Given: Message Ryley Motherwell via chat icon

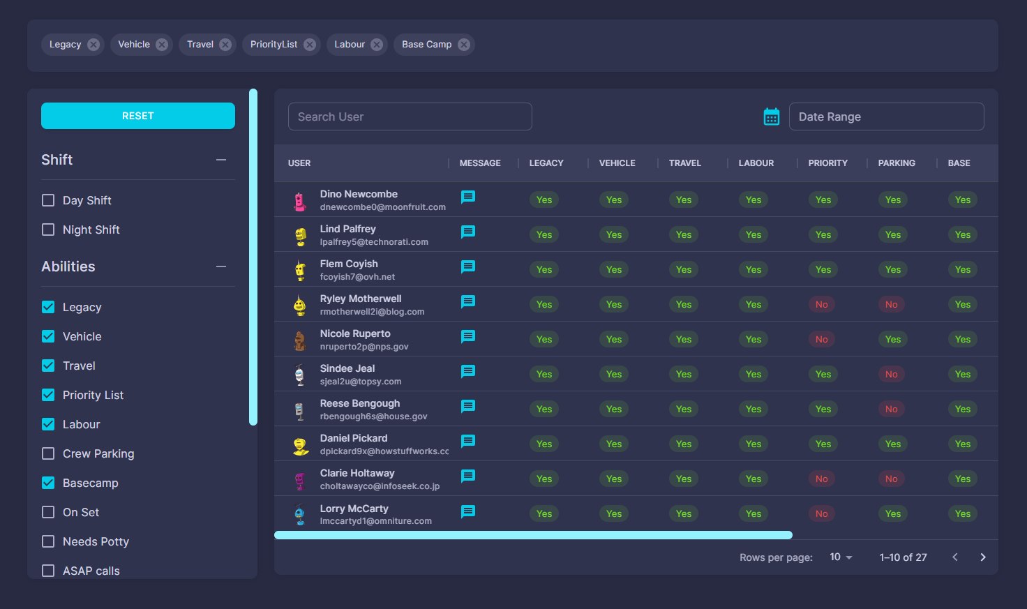Looking at the screenshot, I should click(x=468, y=301).
